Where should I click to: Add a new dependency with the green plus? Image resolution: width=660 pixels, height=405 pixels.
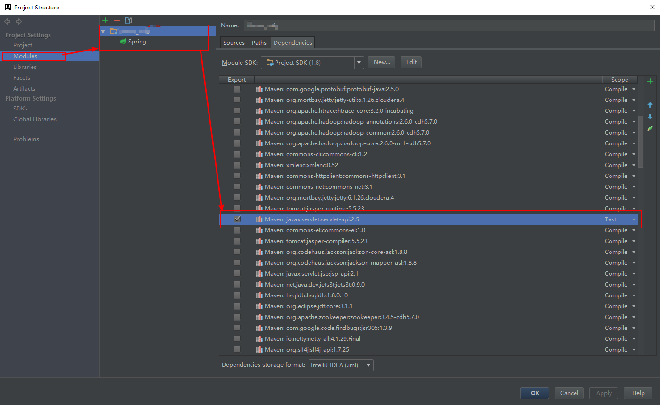point(650,81)
